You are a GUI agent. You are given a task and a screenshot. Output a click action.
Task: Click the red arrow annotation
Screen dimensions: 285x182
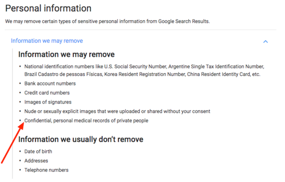[x=12, y=143]
